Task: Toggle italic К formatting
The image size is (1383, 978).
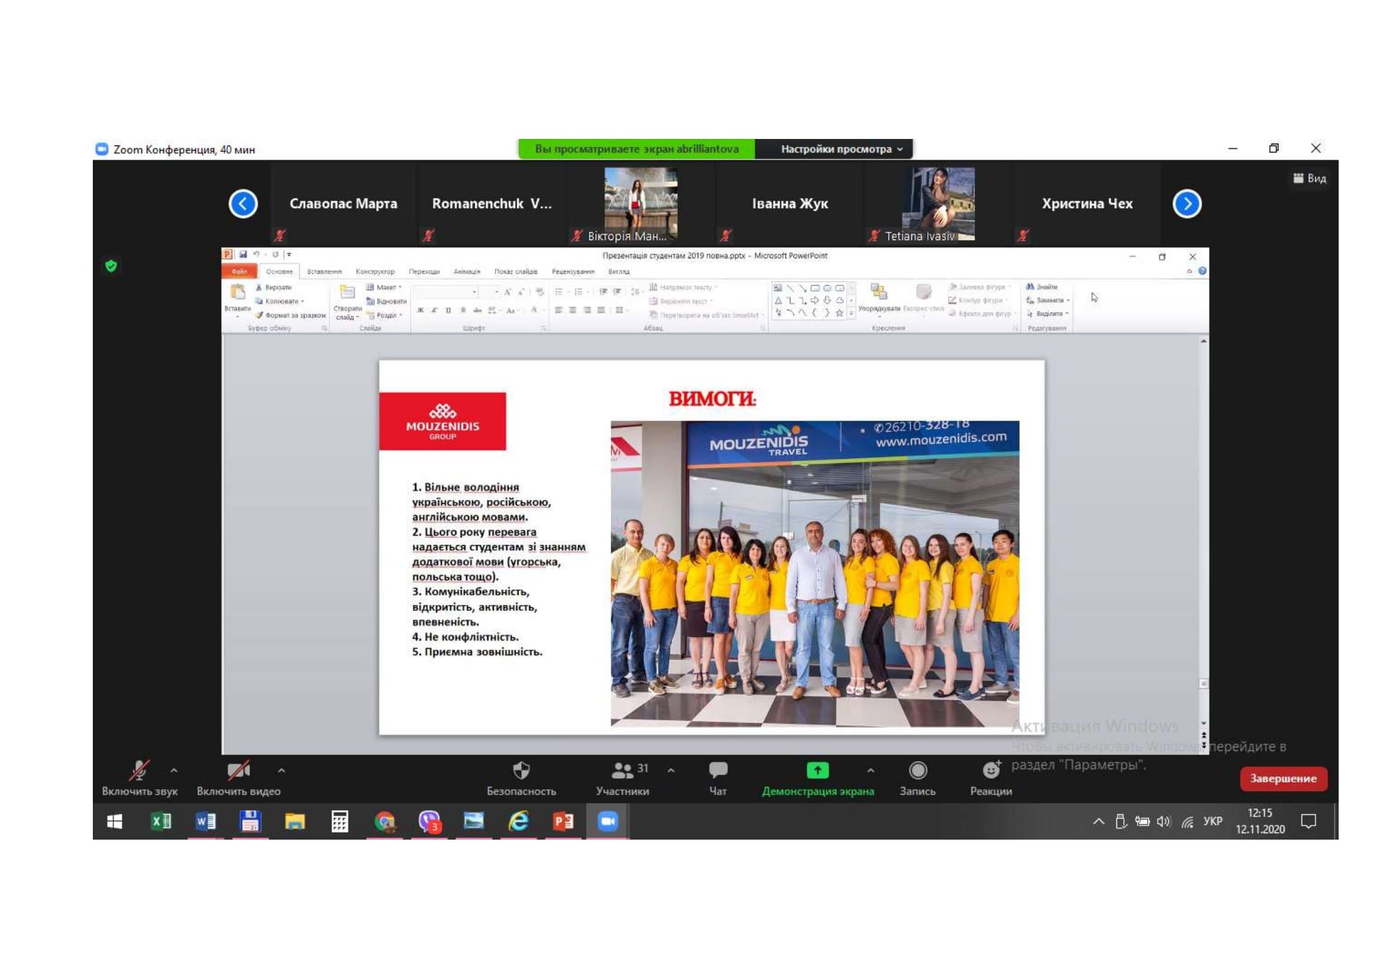Action: pyautogui.click(x=435, y=310)
